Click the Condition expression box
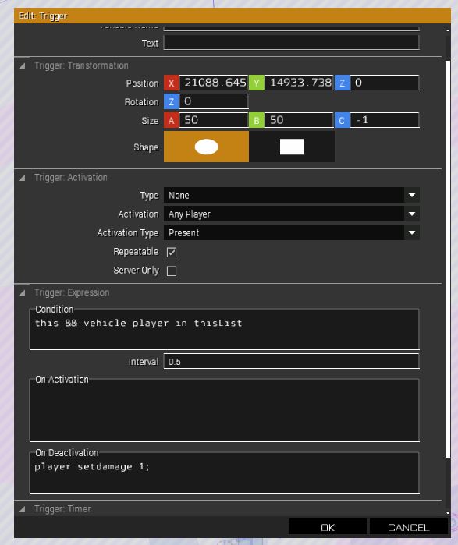 pos(225,330)
